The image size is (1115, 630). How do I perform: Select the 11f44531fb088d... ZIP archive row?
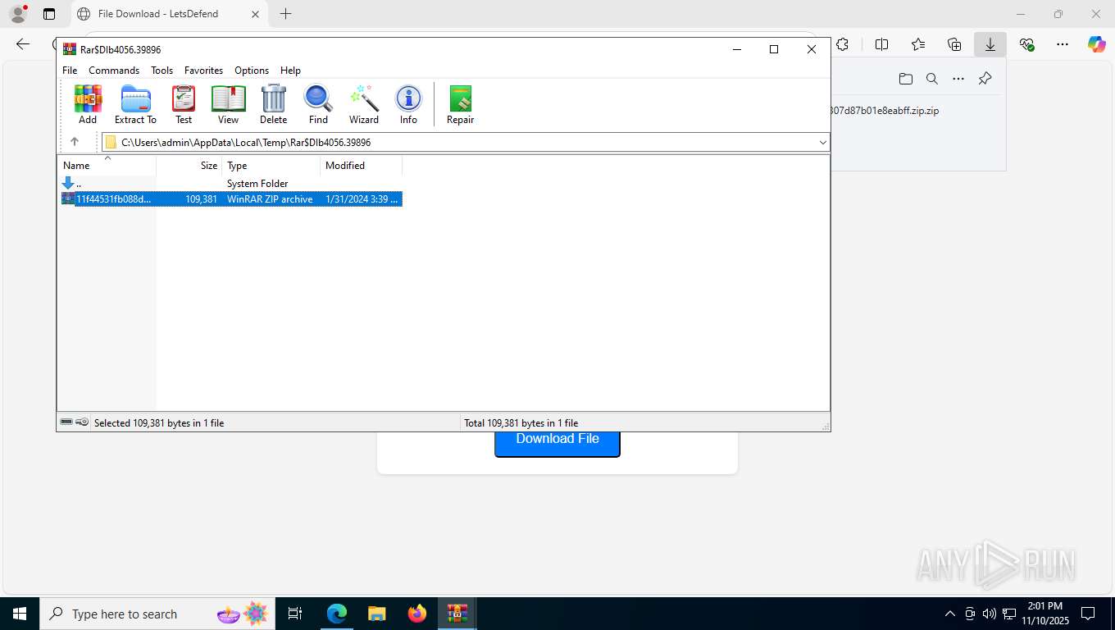(x=231, y=199)
